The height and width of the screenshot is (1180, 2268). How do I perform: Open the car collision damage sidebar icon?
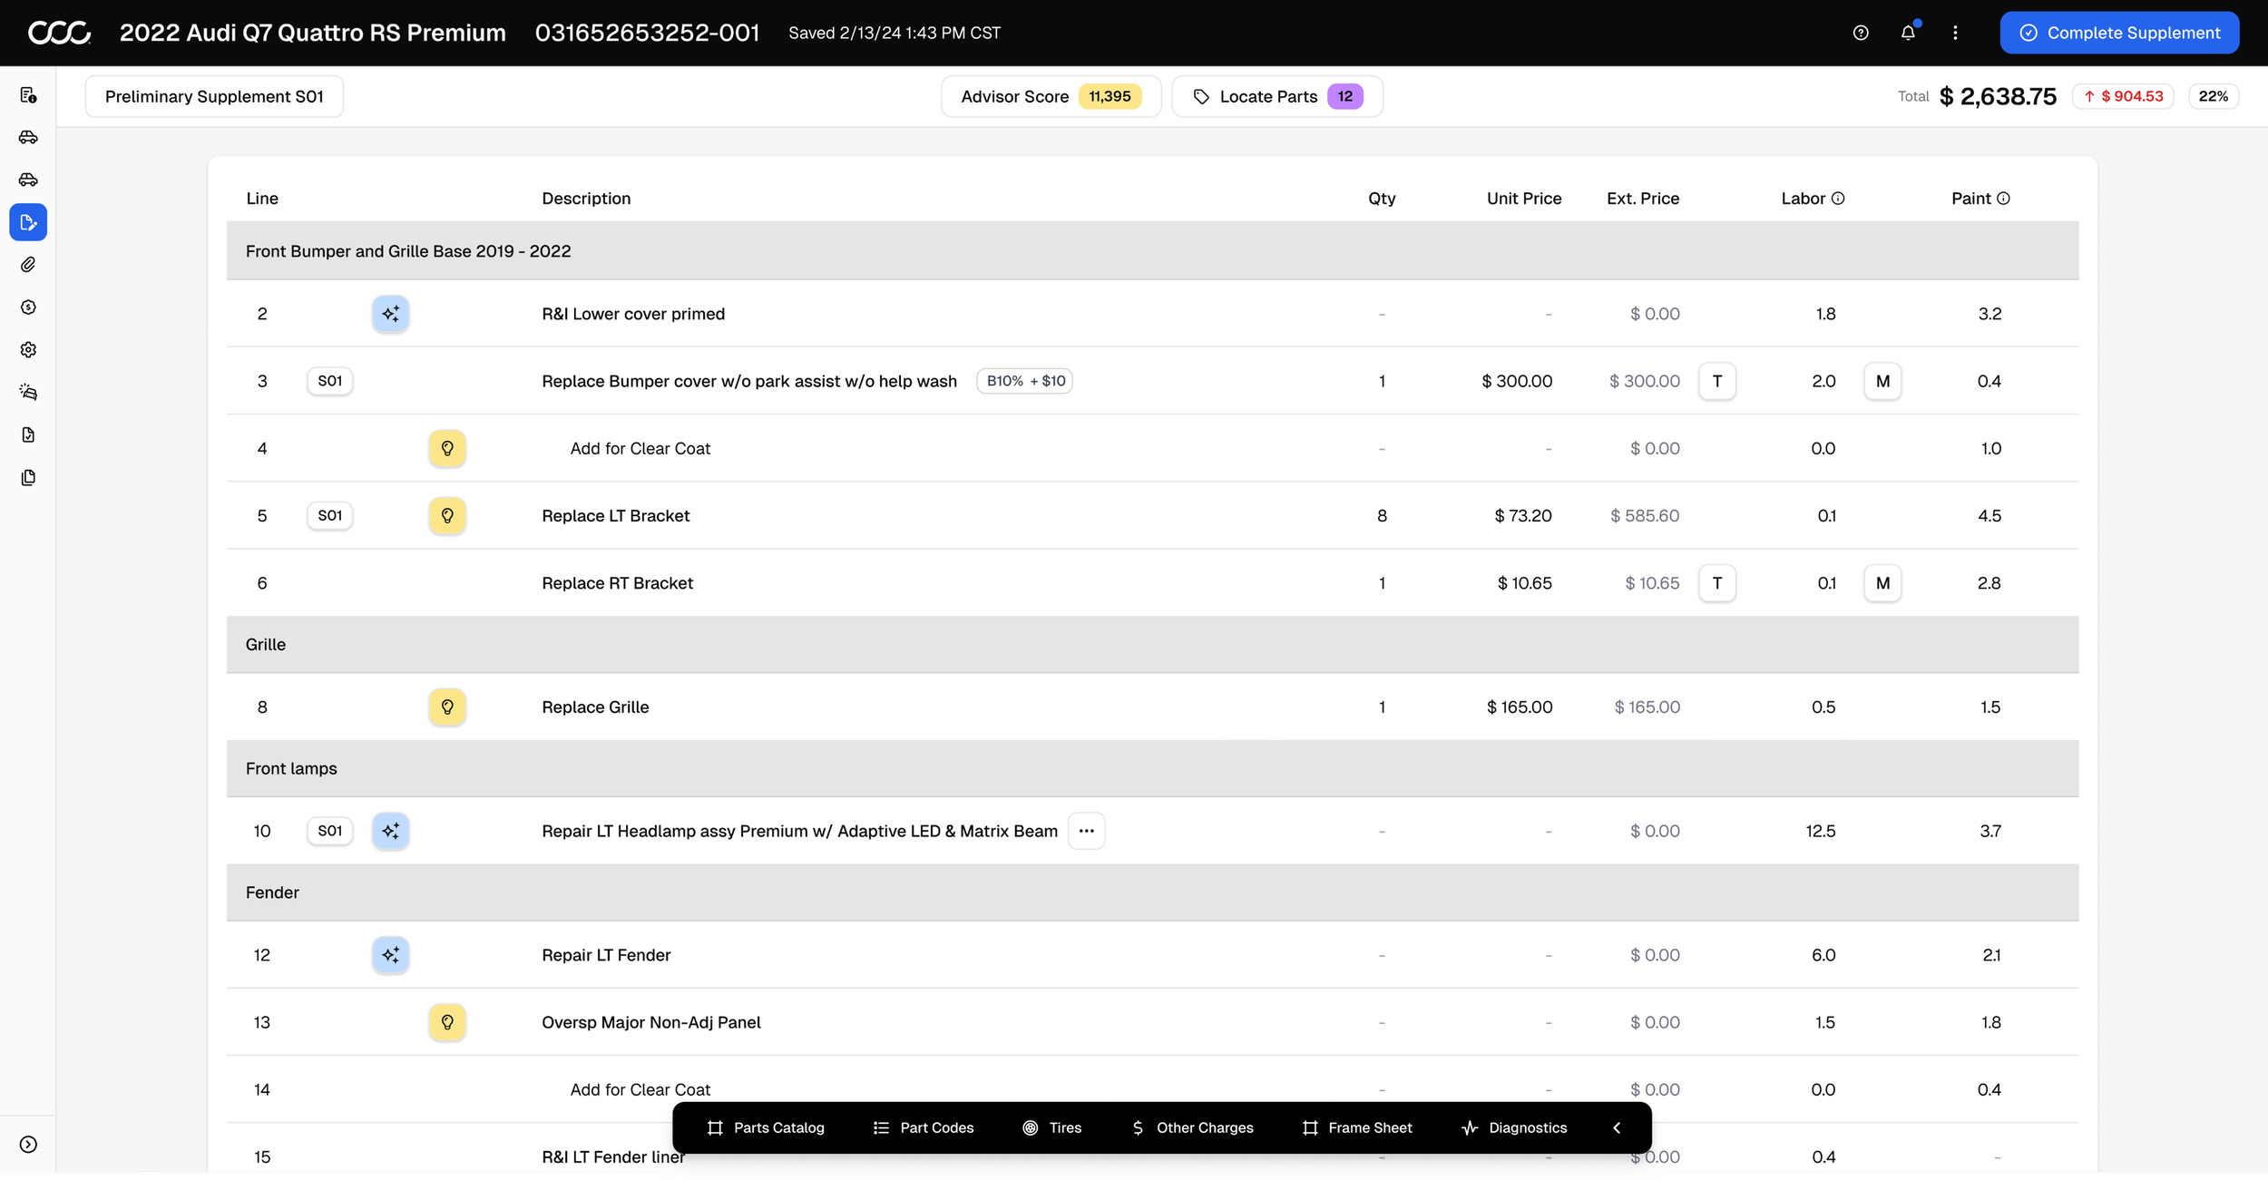click(x=28, y=393)
